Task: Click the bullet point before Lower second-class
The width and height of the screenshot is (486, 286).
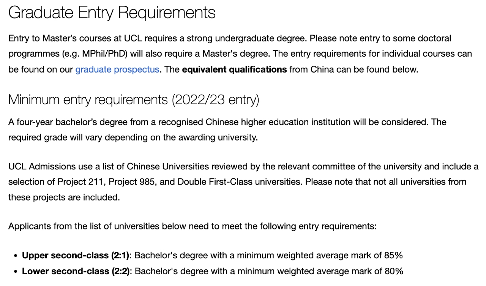Action: click(16, 272)
